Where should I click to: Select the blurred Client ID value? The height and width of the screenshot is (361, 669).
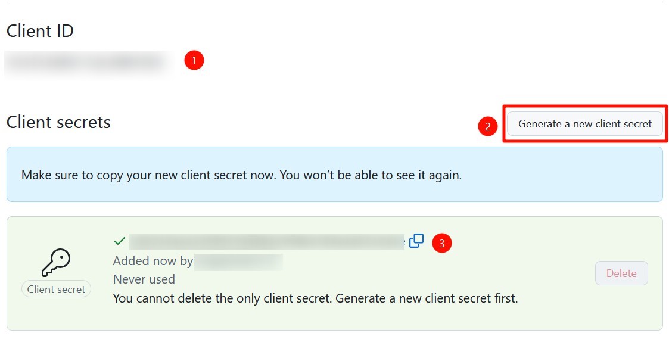[x=86, y=63]
